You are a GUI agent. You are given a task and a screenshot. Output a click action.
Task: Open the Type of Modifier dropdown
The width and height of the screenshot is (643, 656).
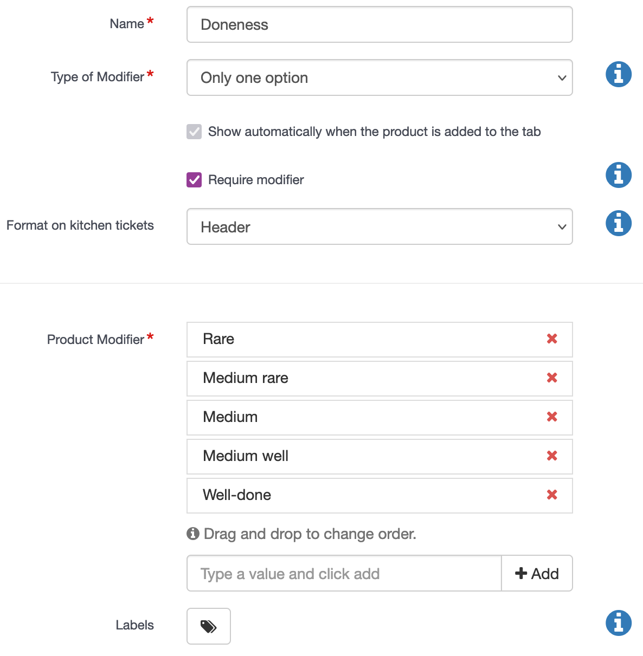pyautogui.click(x=380, y=77)
